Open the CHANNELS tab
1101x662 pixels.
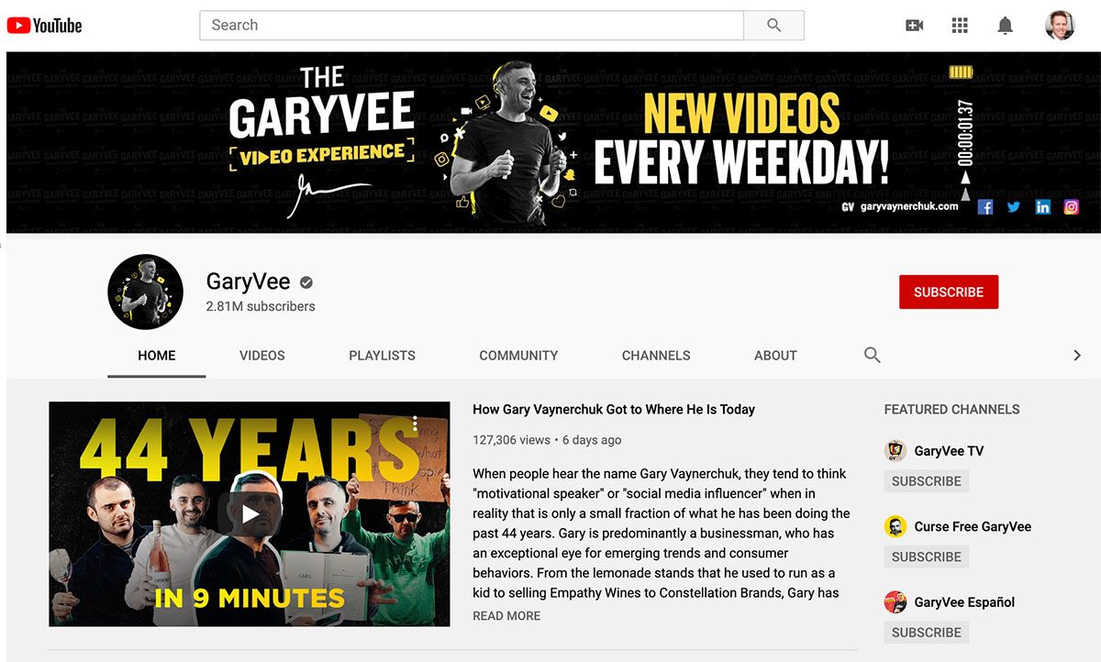[656, 355]
